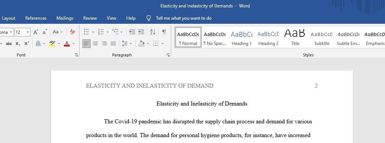Click the Clear All Formatting eraser icon

click(72, 32)
